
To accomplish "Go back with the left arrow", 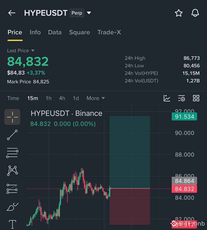I will click(12, 13).
